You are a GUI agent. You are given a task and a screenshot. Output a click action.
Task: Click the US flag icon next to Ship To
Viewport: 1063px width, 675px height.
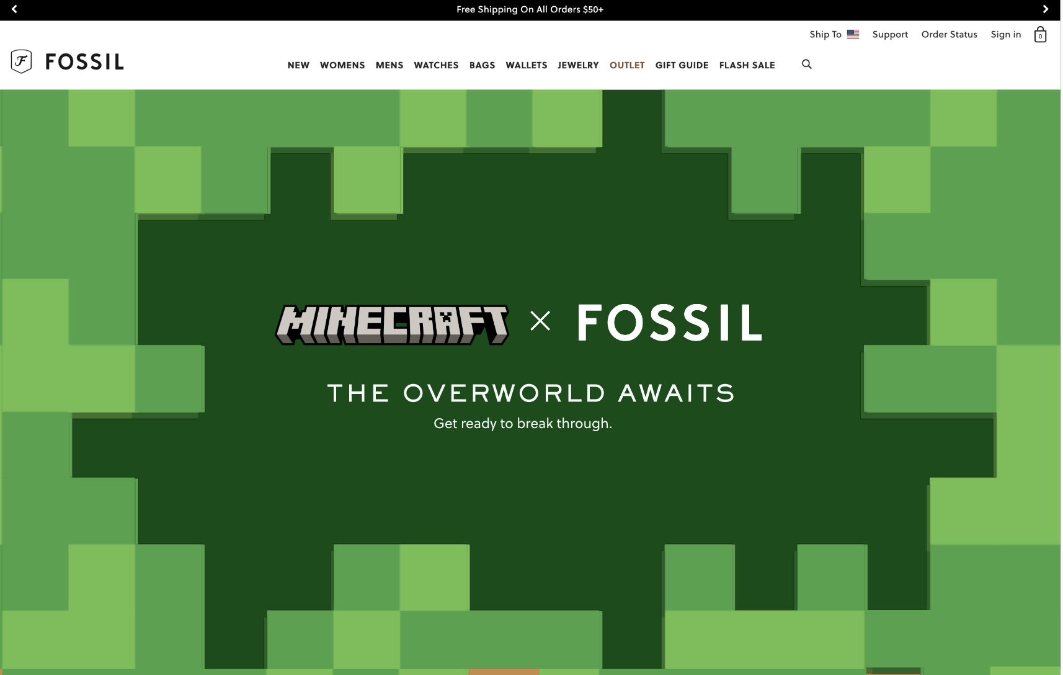coord(853,34)
